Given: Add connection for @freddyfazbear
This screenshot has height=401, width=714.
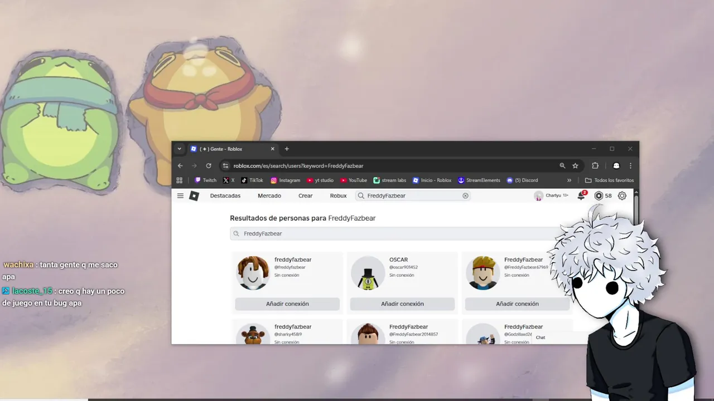Looking at the screenshot, I should coord(287,304).
